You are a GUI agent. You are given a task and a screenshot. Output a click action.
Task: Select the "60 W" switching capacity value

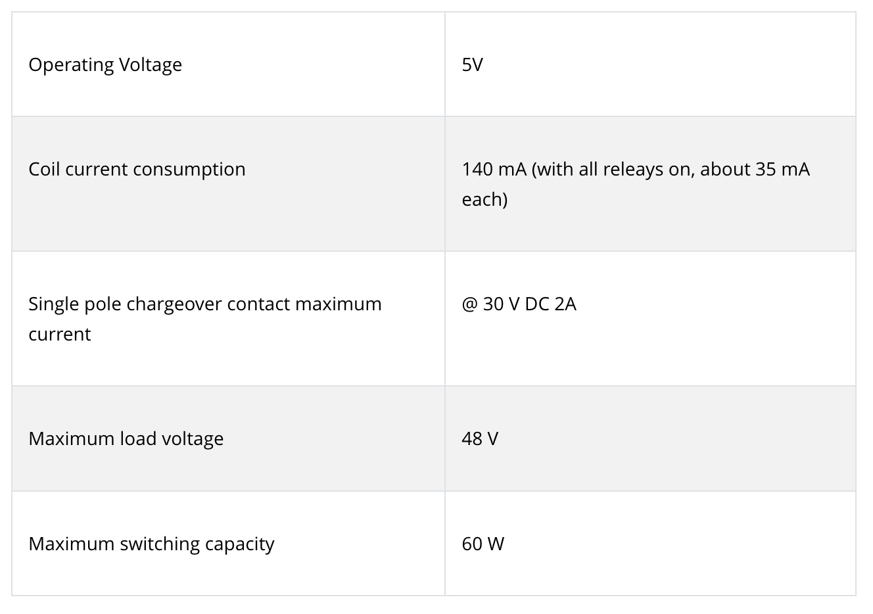pos(483,544)
